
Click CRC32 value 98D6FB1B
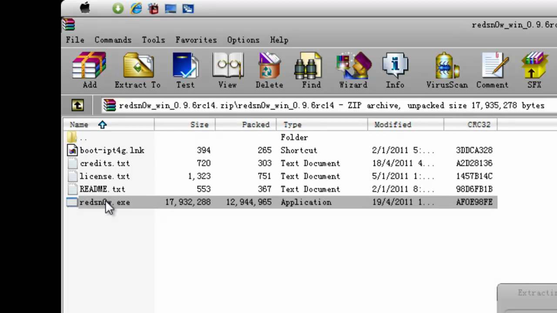[x=474, y=190]
